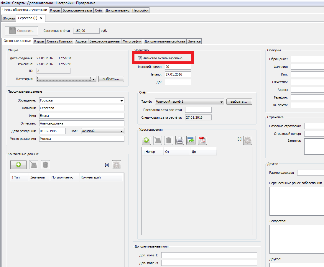Add a new certificate in Удостоверения
Image resolution: width=324 pixels, height=267 pixels.
[146, 140]
